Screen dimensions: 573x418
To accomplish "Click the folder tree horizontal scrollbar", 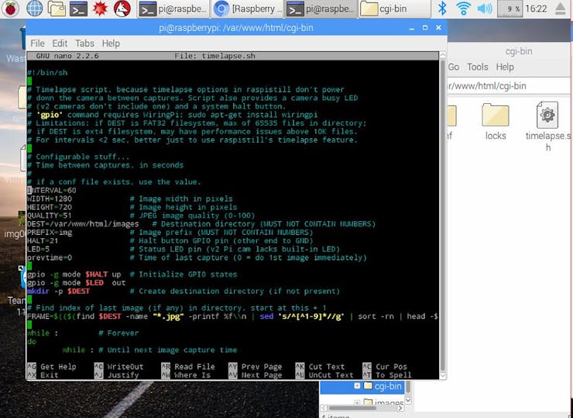I will point(354,408).
